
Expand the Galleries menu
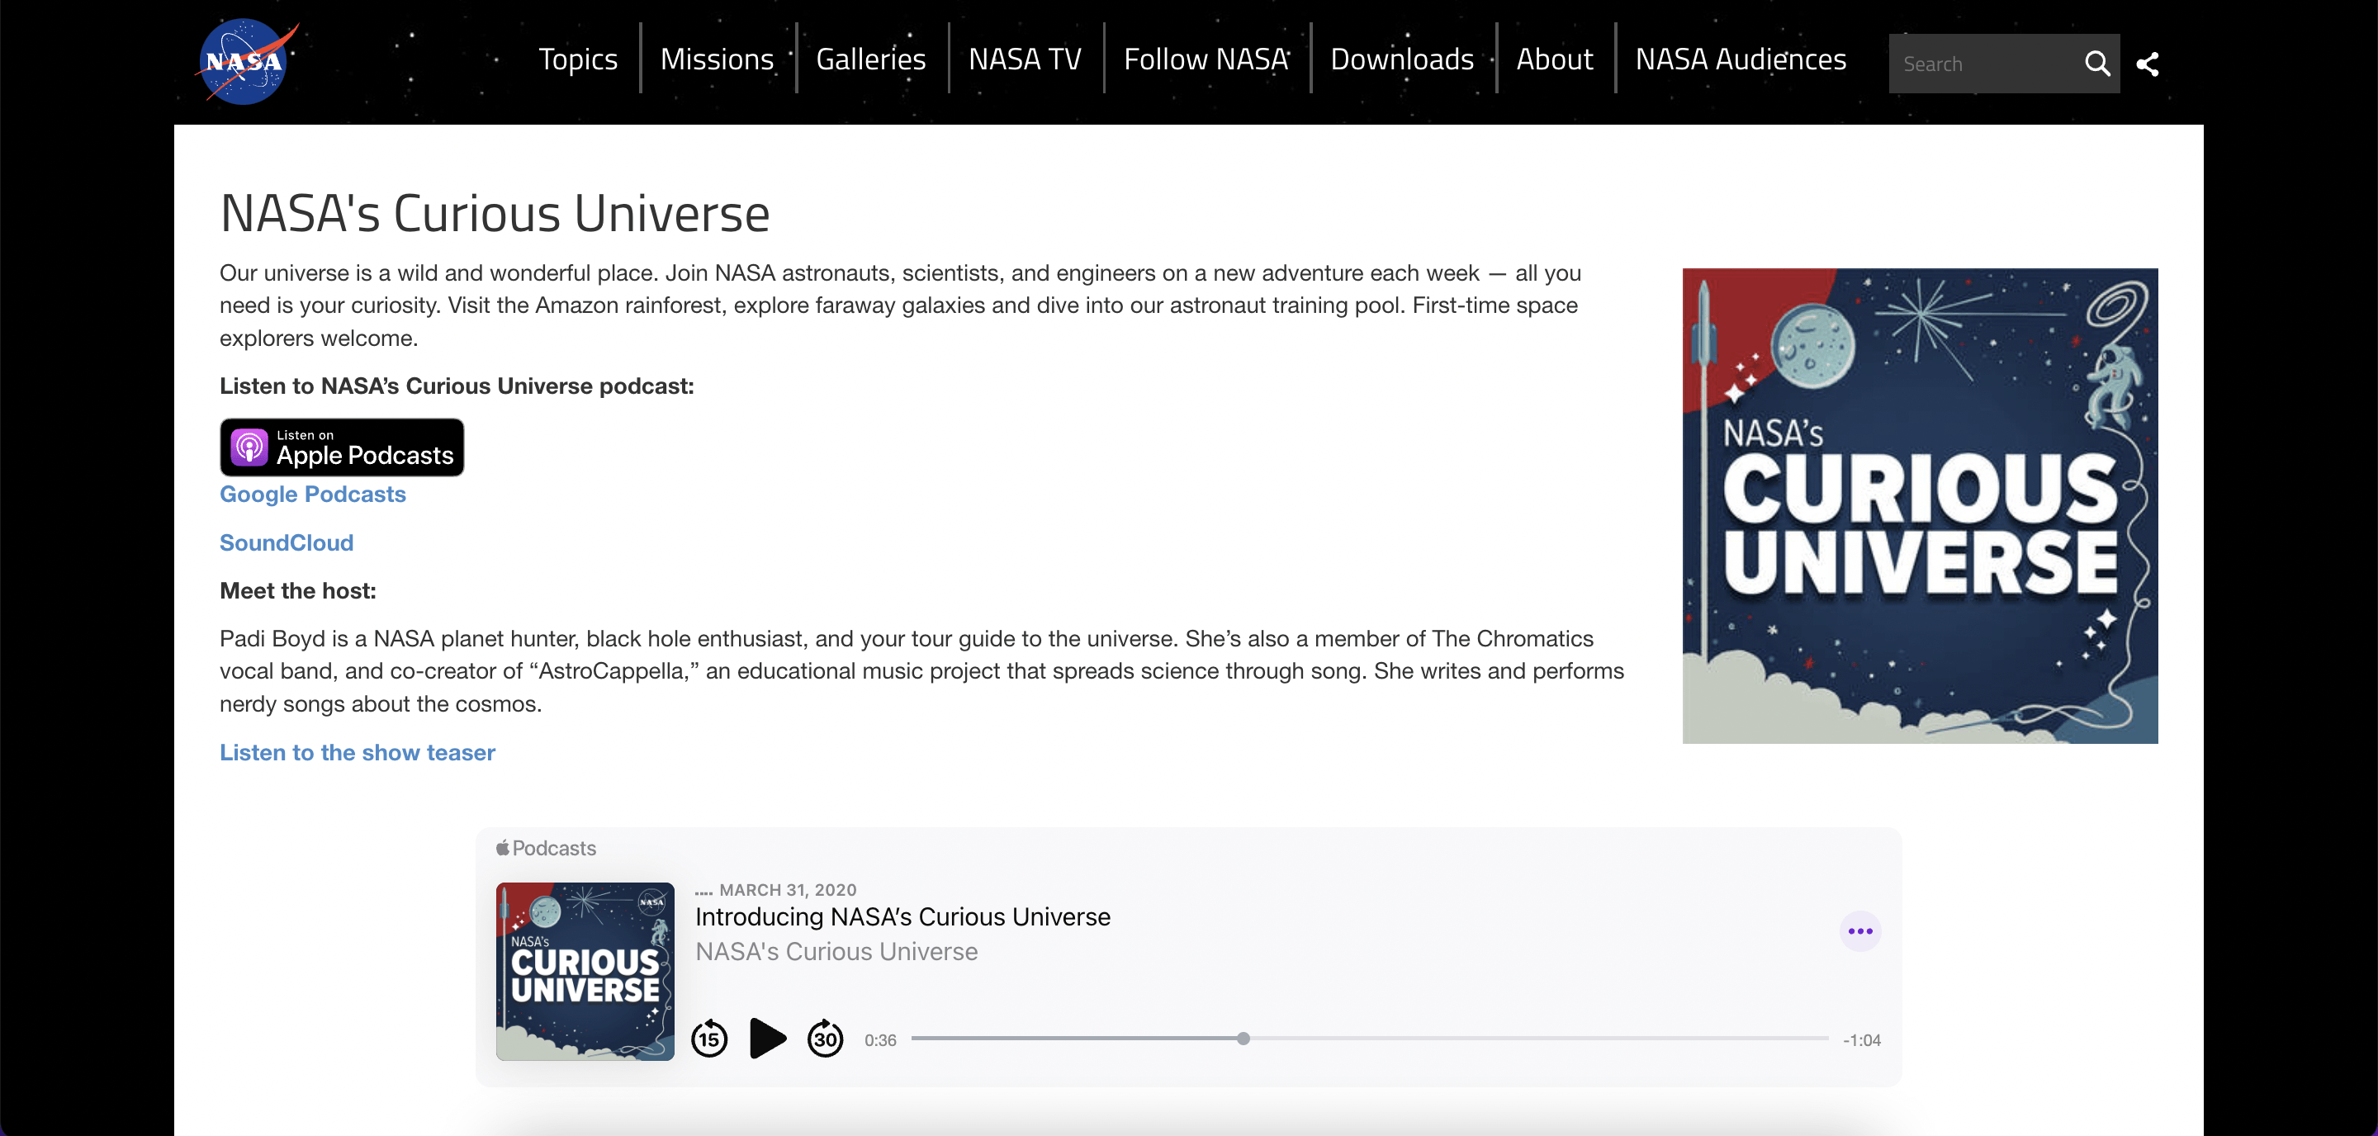click(x=870, y=59)
